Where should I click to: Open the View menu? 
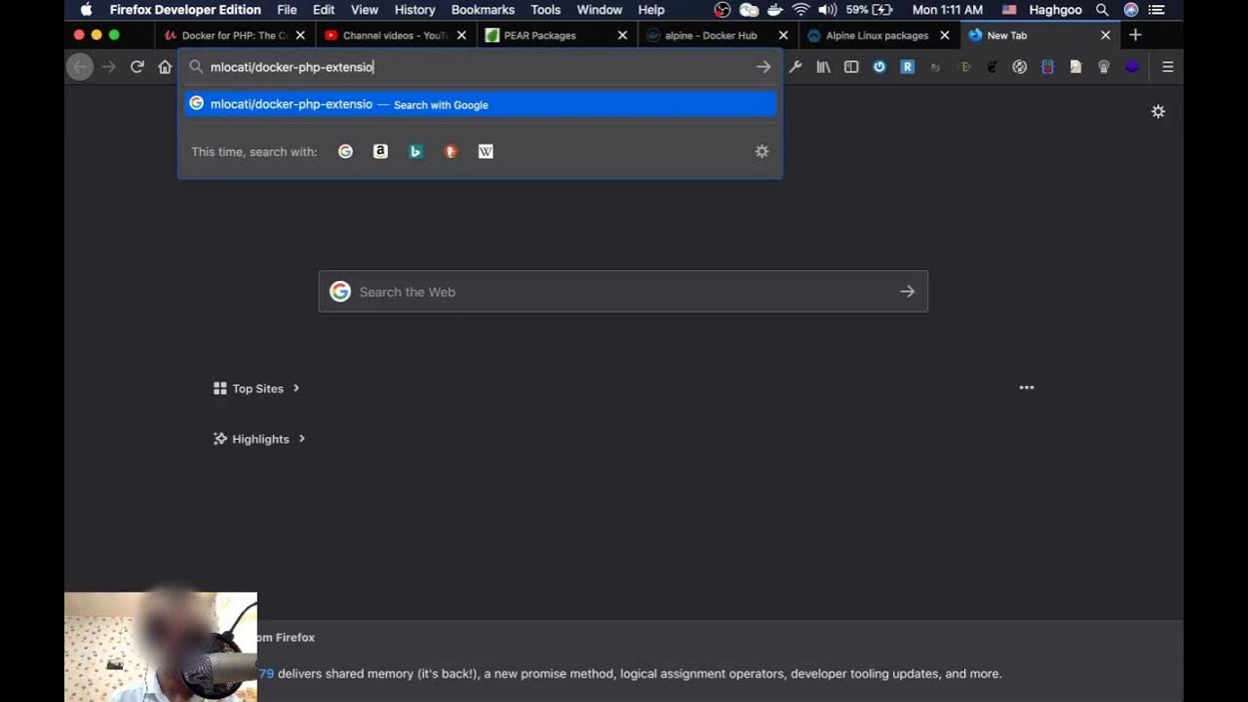click(x=365, y=10)
